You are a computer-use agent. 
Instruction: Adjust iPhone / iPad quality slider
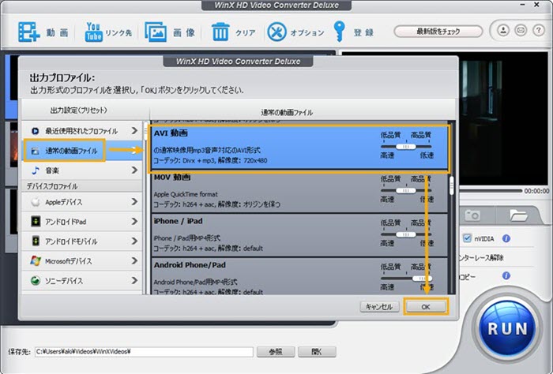406,234
